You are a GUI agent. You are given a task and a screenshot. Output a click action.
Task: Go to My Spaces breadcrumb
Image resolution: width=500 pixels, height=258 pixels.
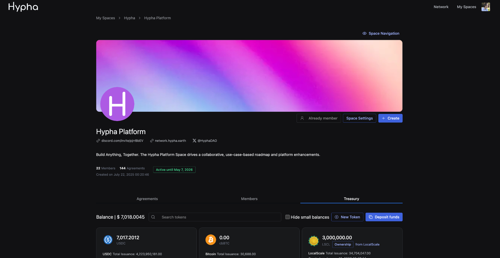coord(105,18)
